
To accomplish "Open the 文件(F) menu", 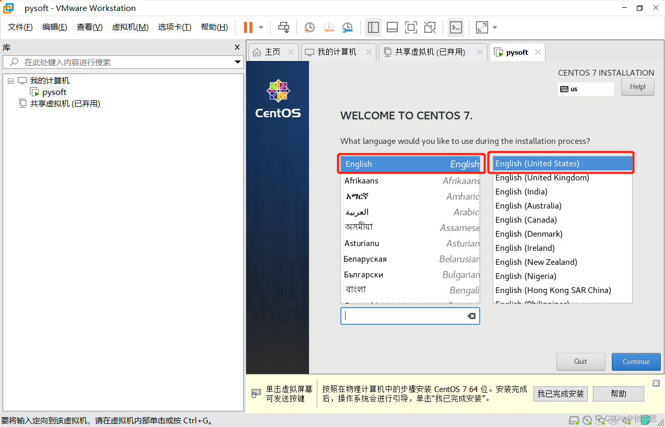I will 20,27.
